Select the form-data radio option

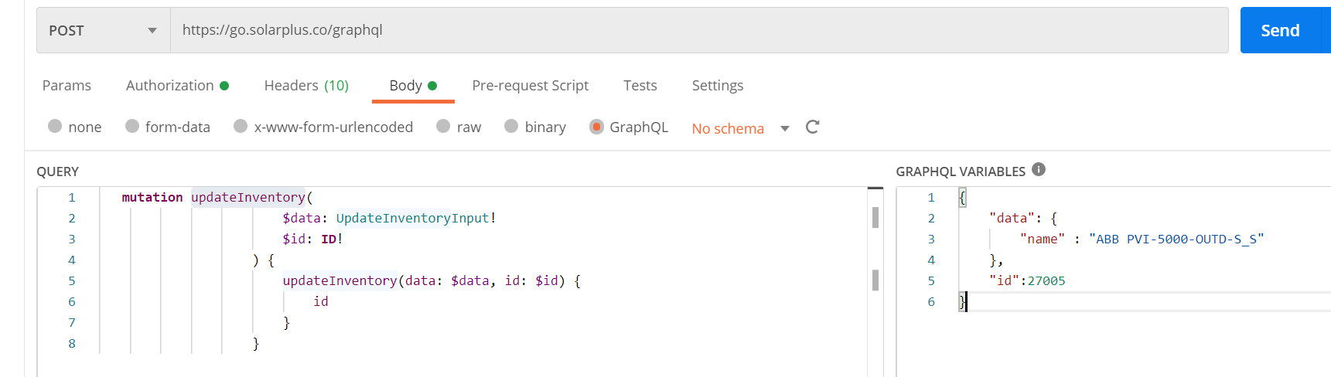[132, 127]
